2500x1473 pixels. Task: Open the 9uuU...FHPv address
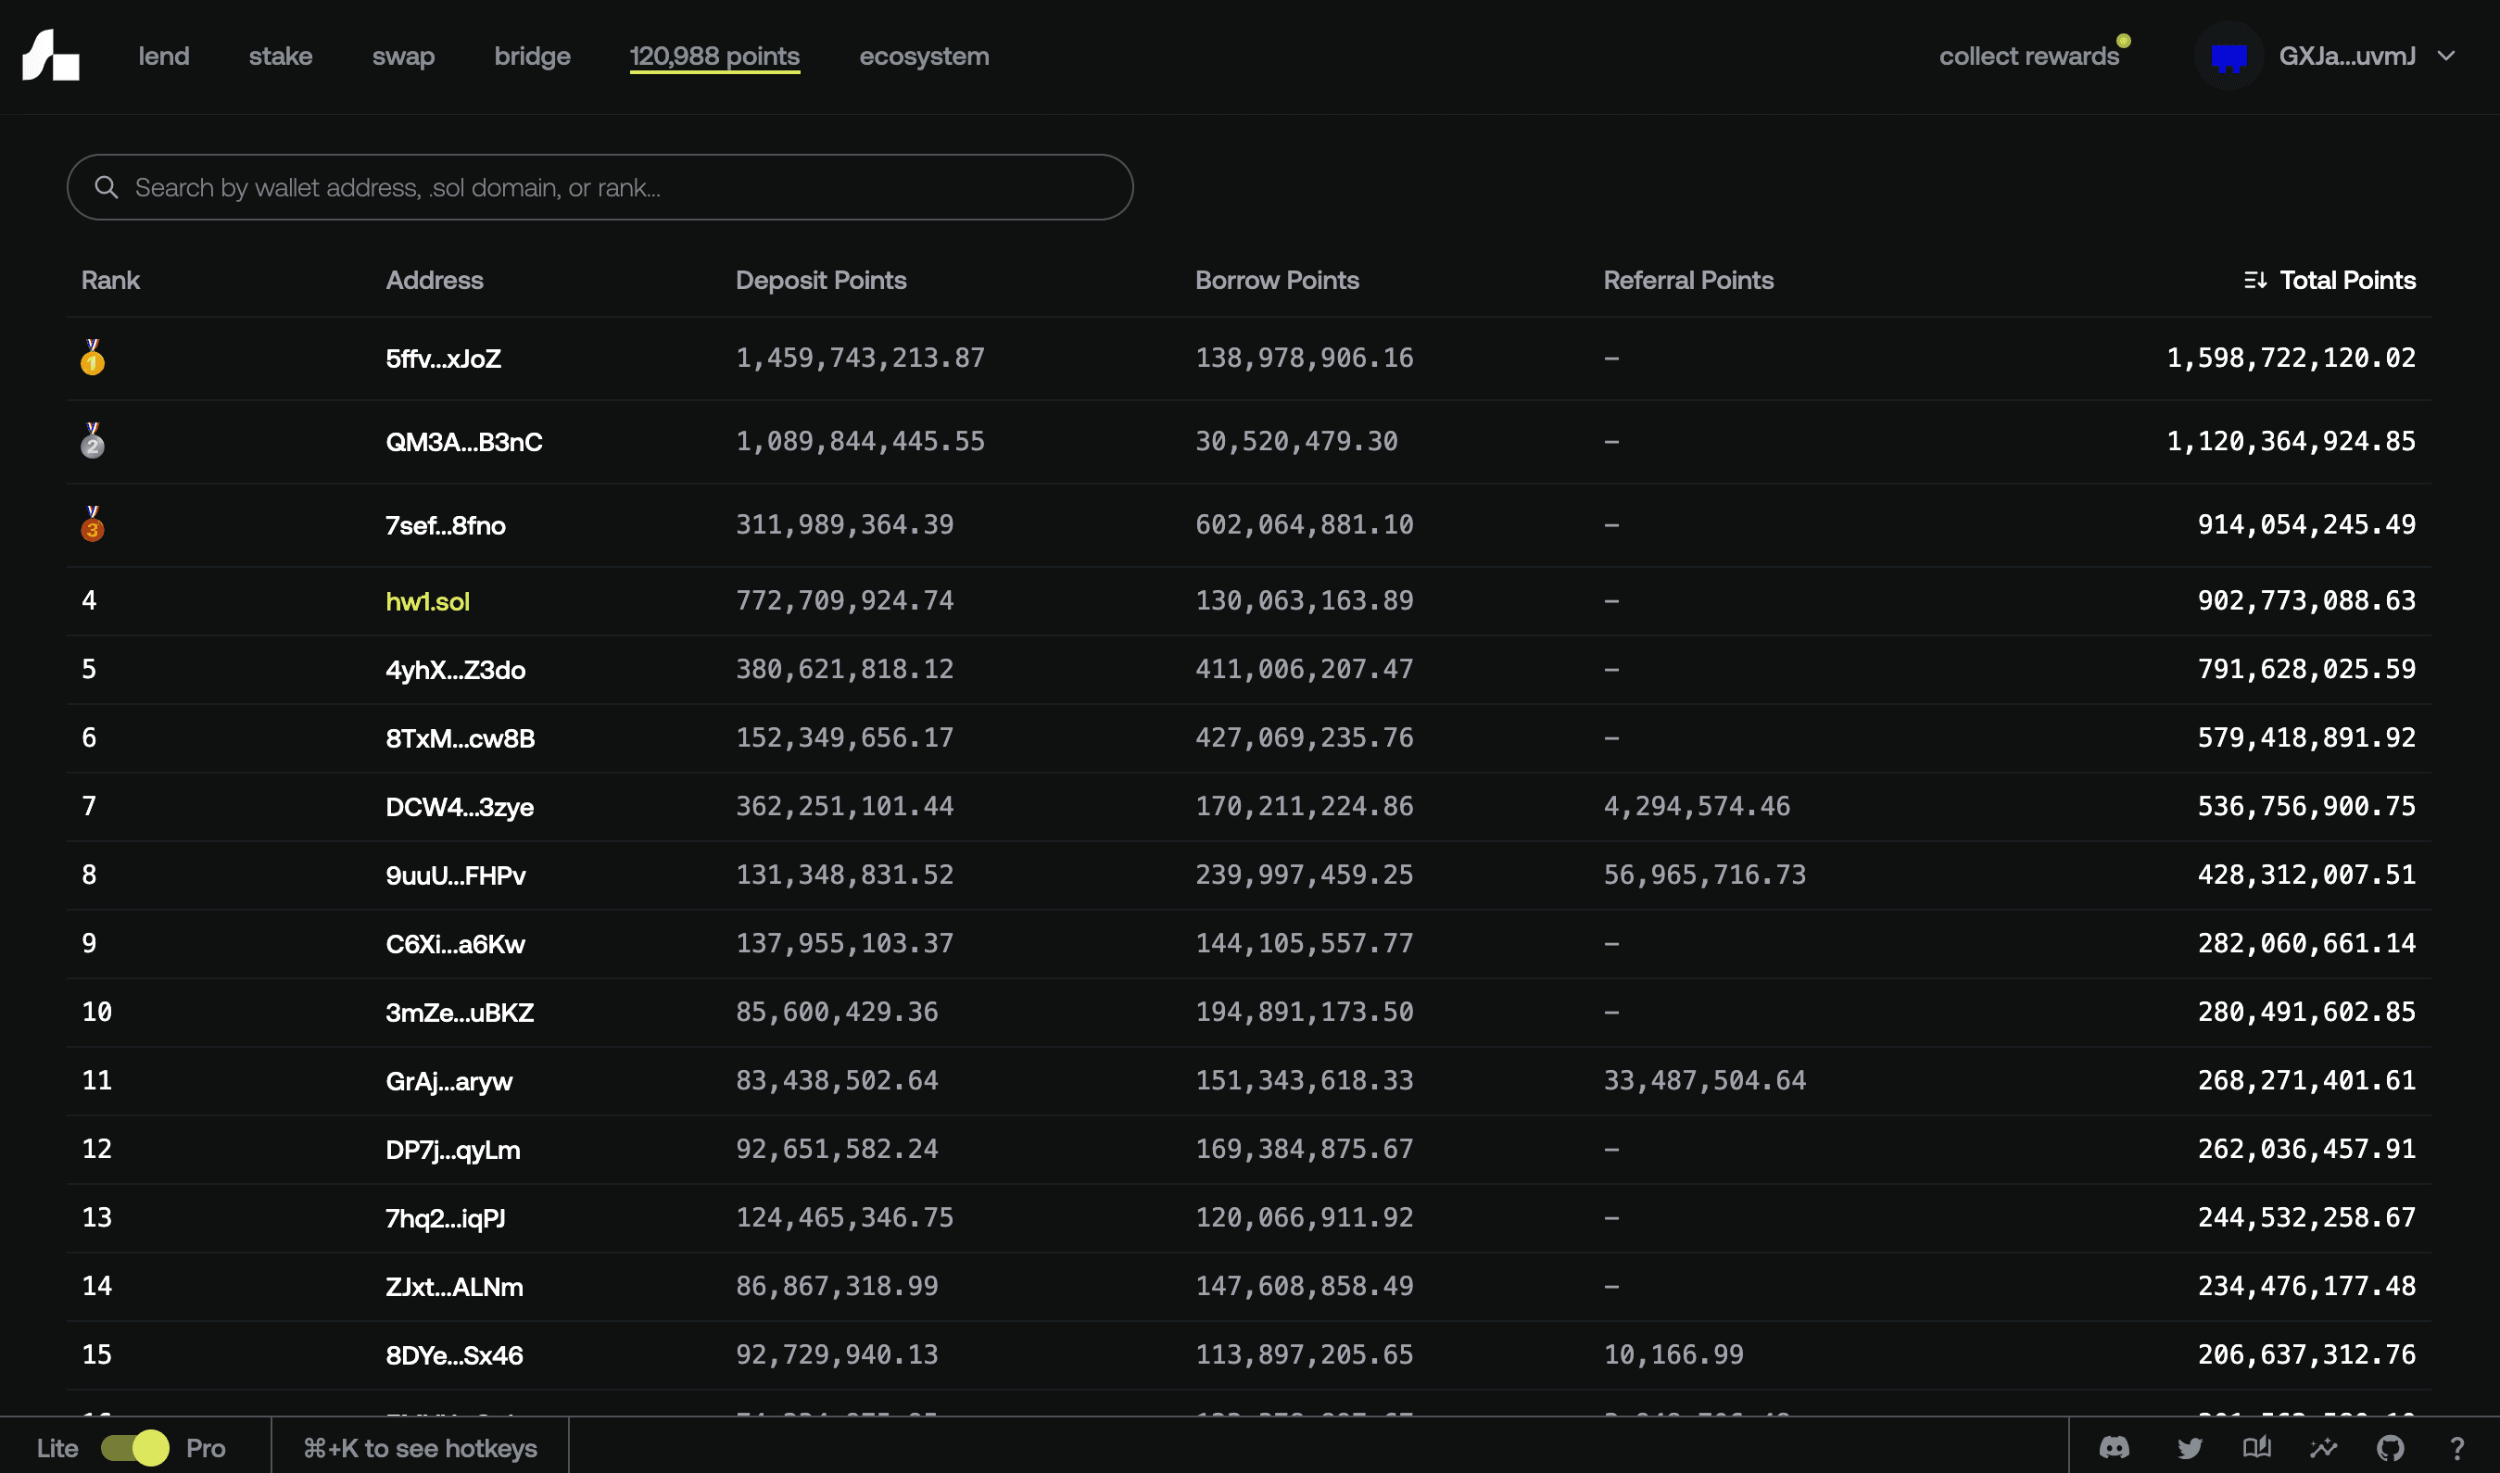[456, 875]
